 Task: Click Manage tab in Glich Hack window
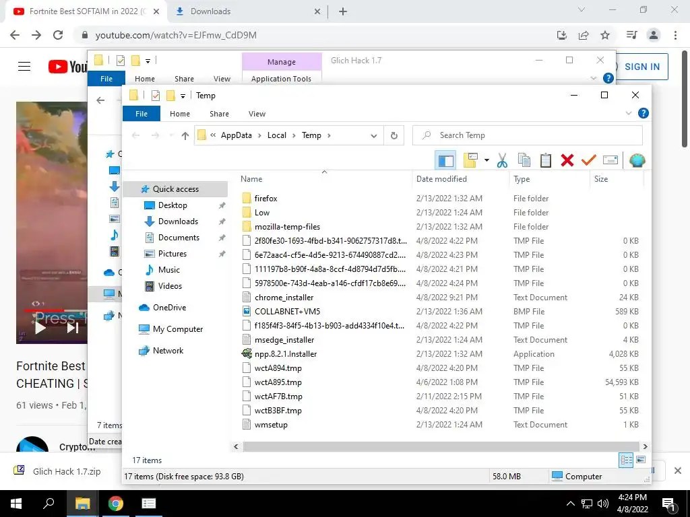click(x=282, y=62)
